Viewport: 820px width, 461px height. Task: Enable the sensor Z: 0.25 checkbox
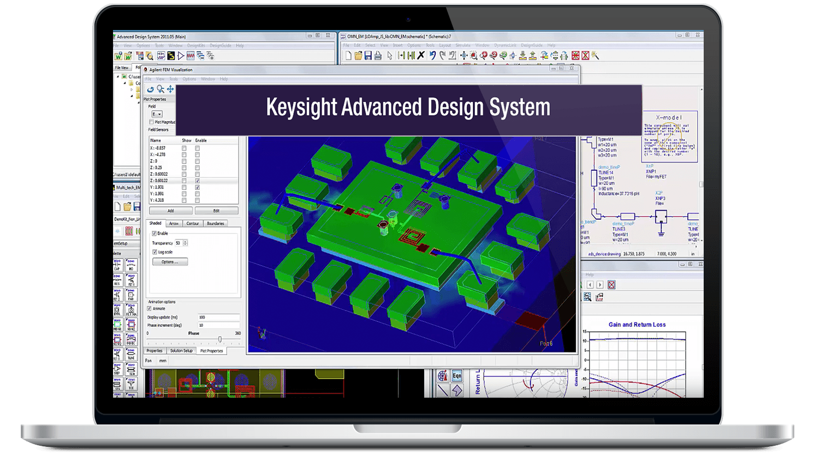point(197,167)
